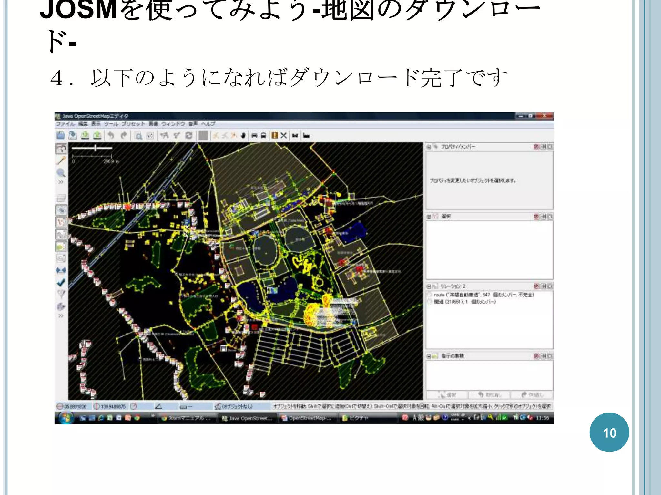Toggle the filter funnel sidebar button
661x495 pixels.
coord(61,294)
